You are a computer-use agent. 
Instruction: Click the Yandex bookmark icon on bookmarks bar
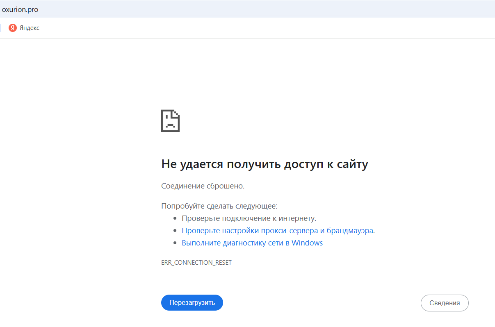(12, 27)
